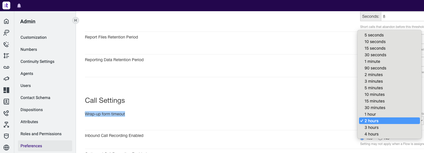The width and height of the screenshot is (424, 153).
Task: Click the app logo in top bar
Action: pyautogui.click(x=6, y=5)
